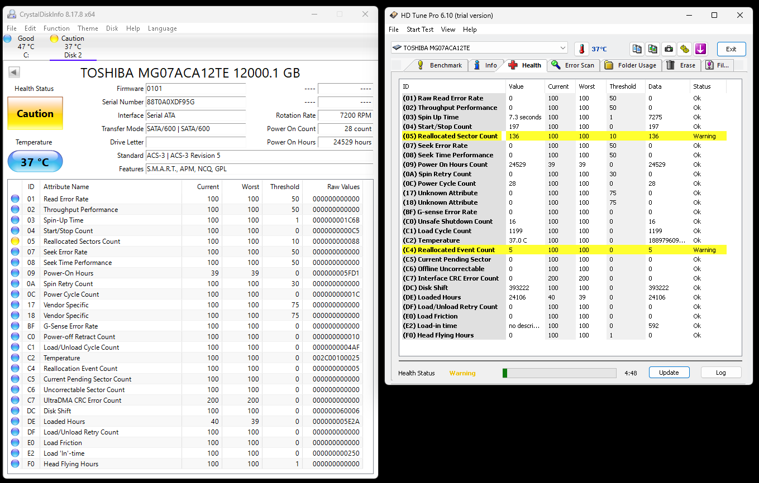Click the CrystalDiskInfo title bar app icon
Viewport: 759px width, 483px height.
pos(11,15)
